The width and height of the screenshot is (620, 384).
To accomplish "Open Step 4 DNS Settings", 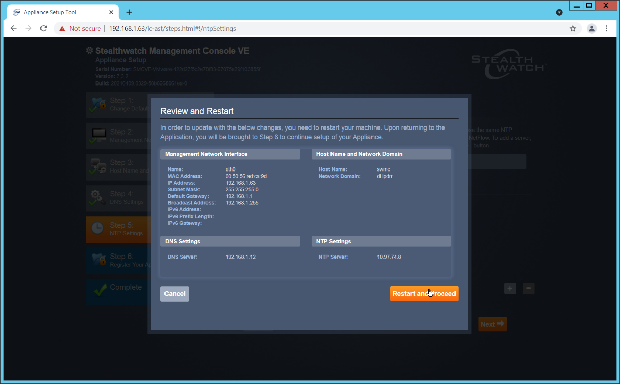I will tap(118, 198).
